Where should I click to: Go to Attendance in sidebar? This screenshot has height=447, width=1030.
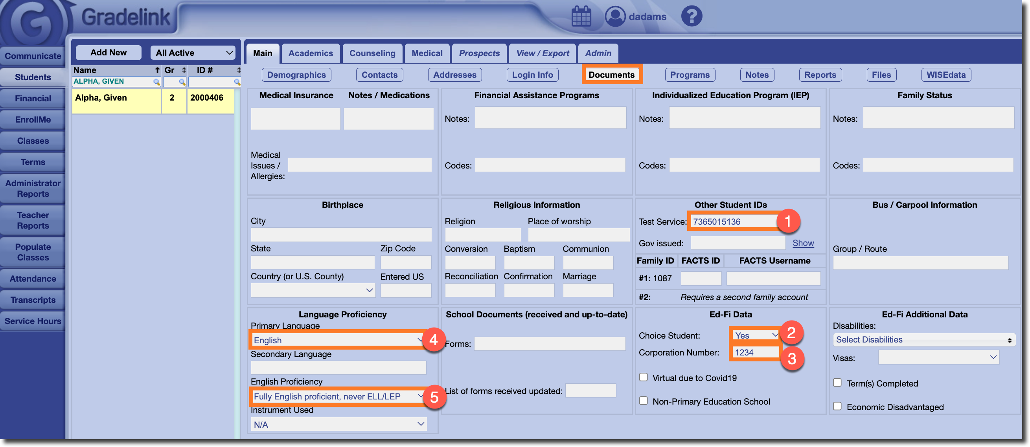(x=33, y=278)
